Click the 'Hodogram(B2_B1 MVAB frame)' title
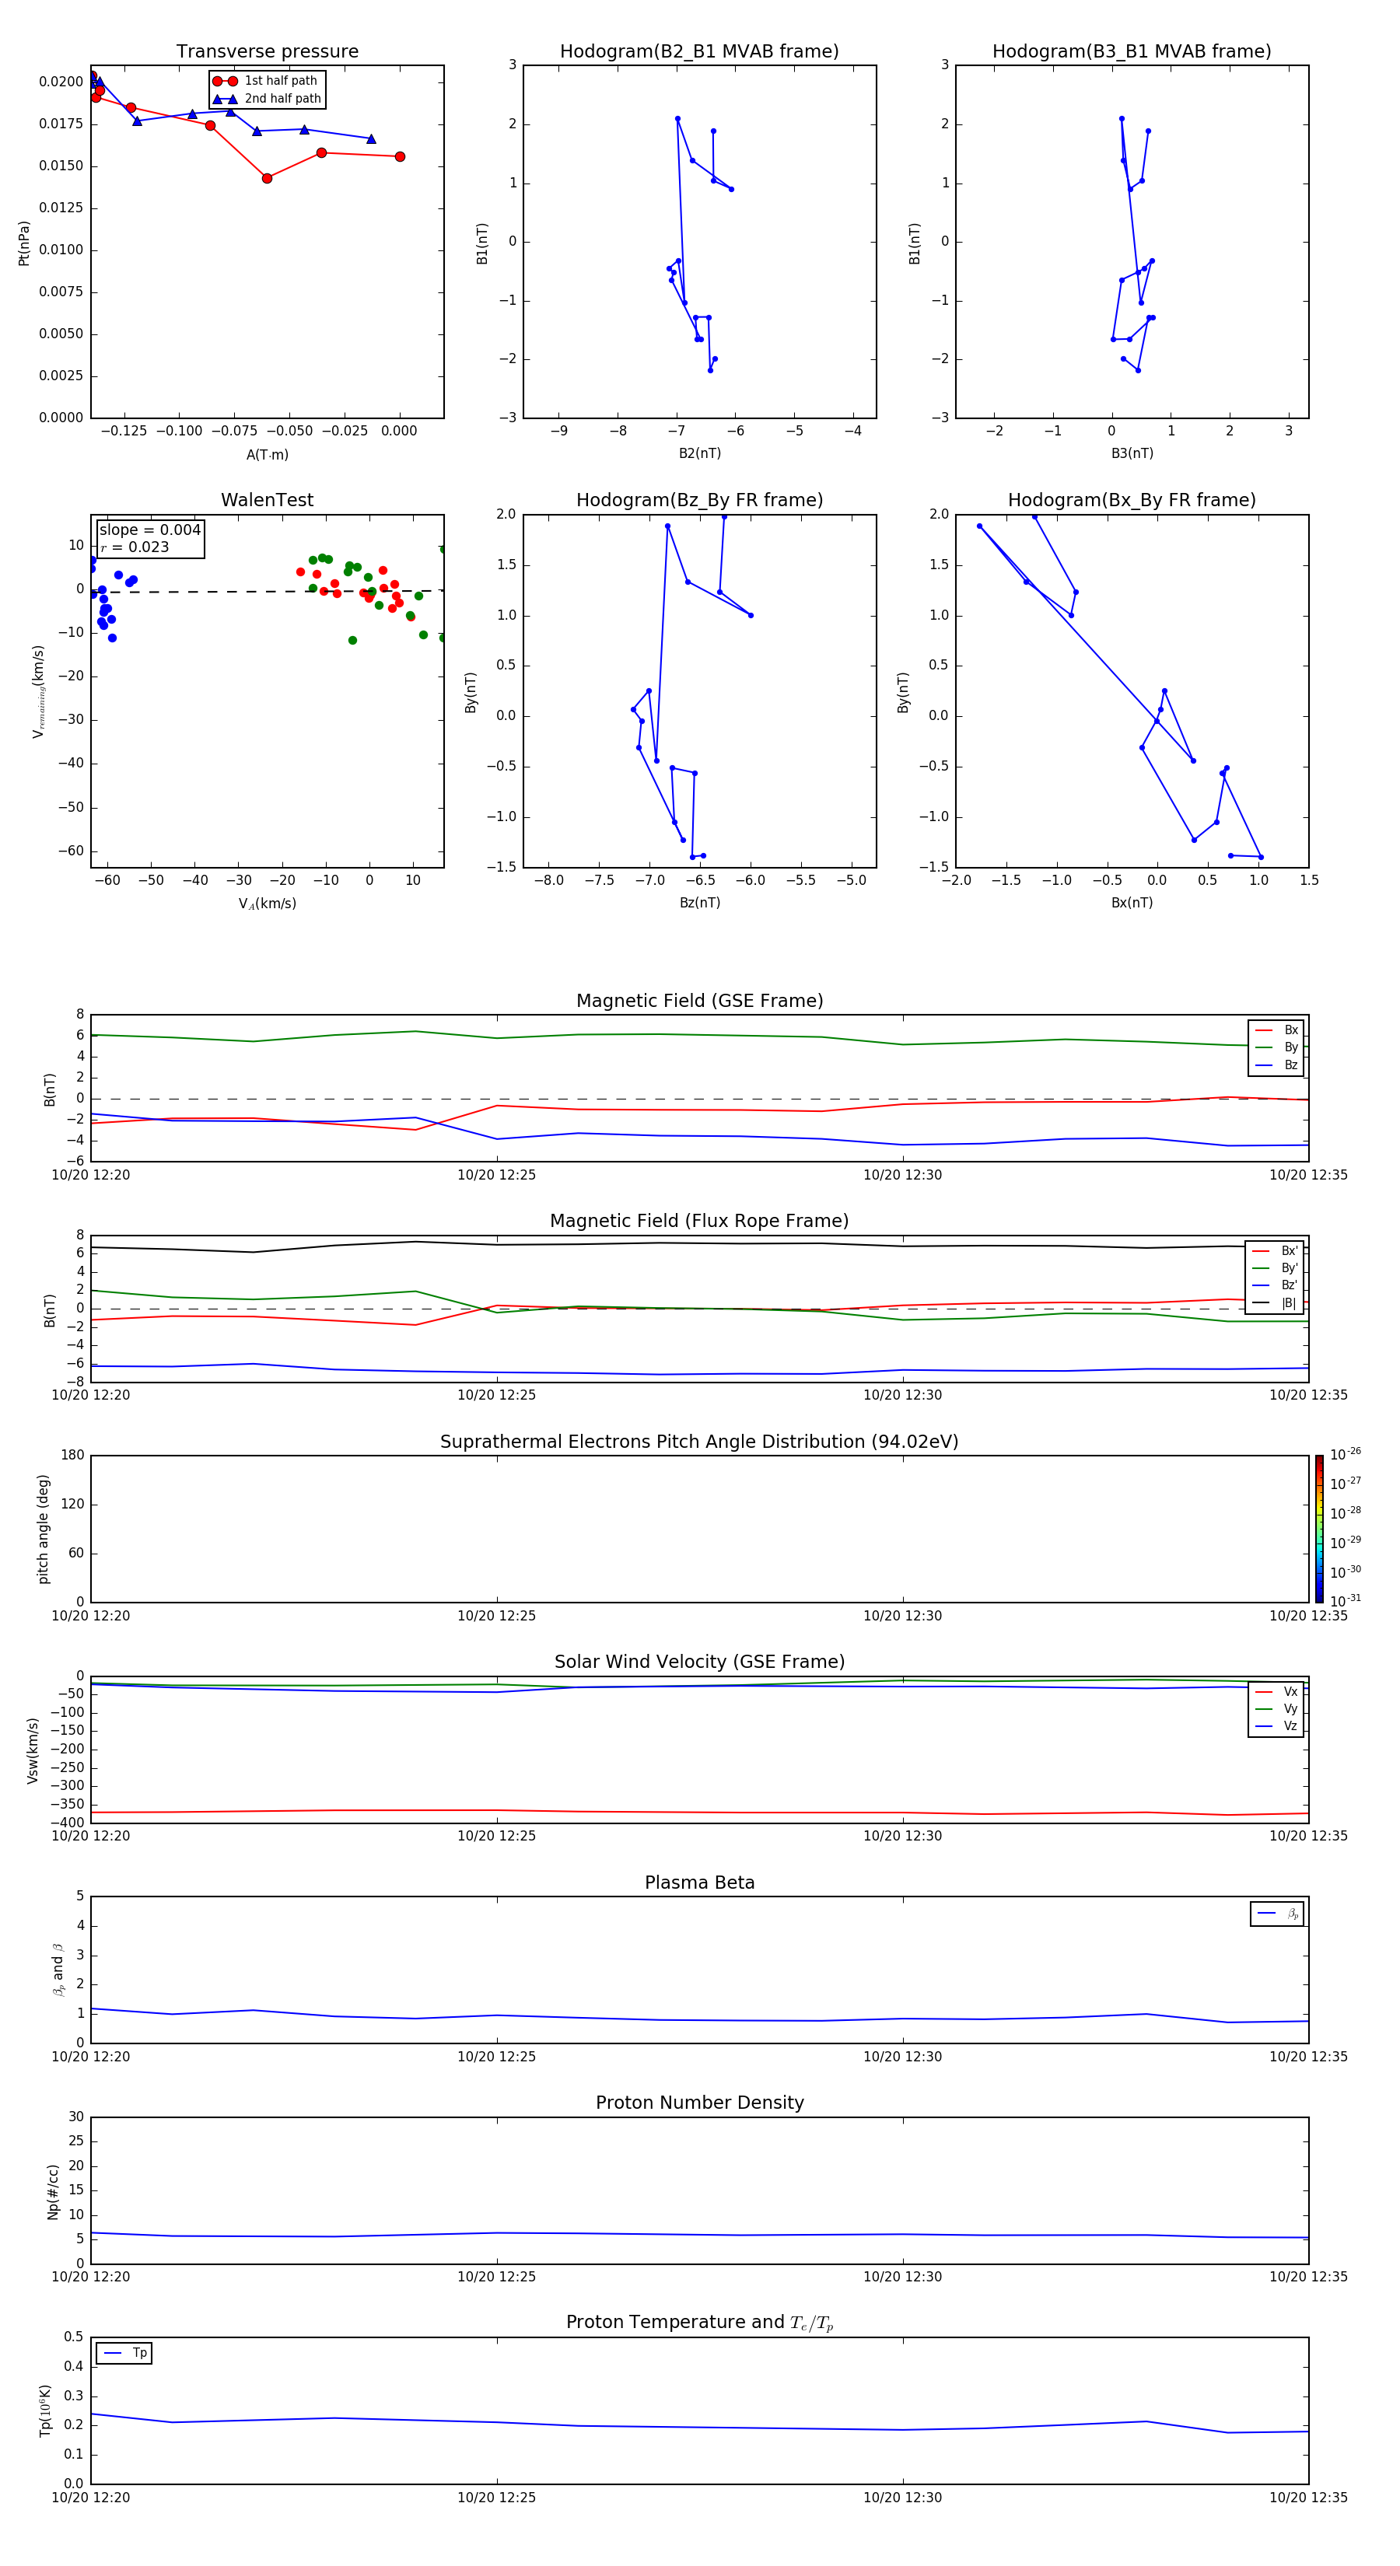1400x2566 pixels. pyautogui.click(x=699, y=52)
